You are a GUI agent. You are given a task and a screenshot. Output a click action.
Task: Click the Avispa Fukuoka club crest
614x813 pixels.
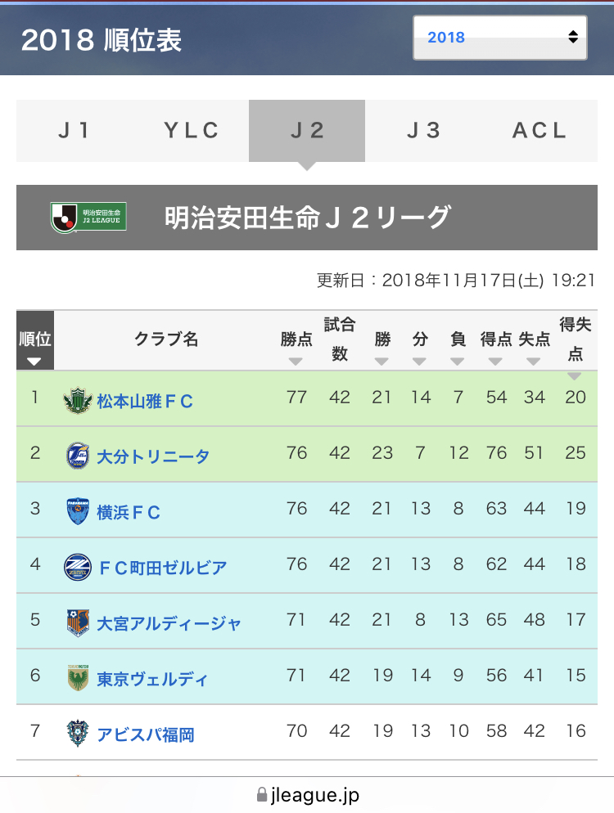pyautogui.click(x=77, y=734)
